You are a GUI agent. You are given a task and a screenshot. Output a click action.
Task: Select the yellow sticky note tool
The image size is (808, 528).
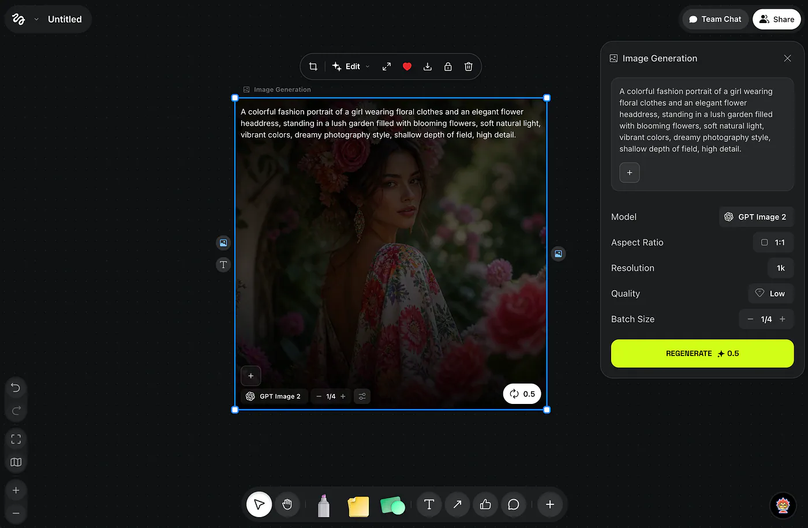358,506
